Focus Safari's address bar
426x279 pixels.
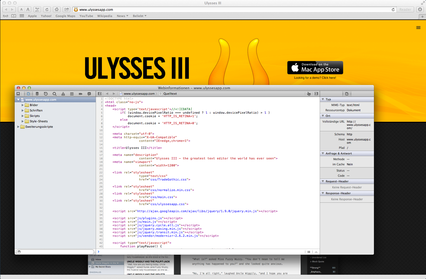pyautogui.click(x=235, y=9)
